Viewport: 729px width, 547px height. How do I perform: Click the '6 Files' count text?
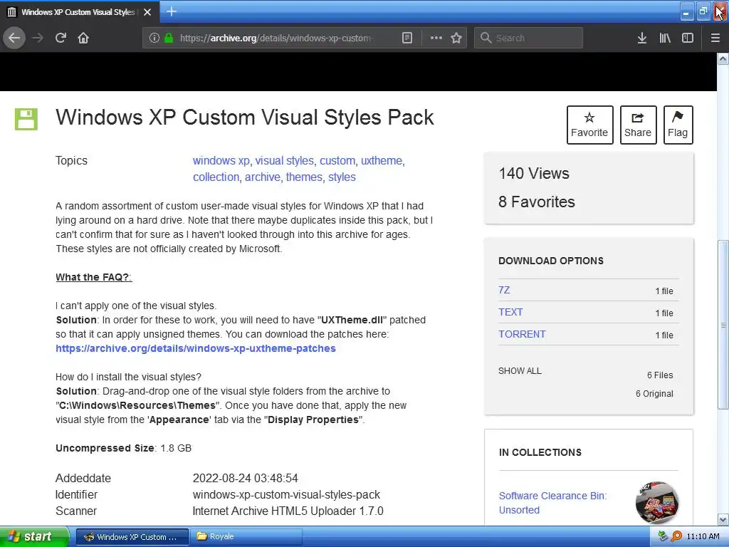coord(660,375)
